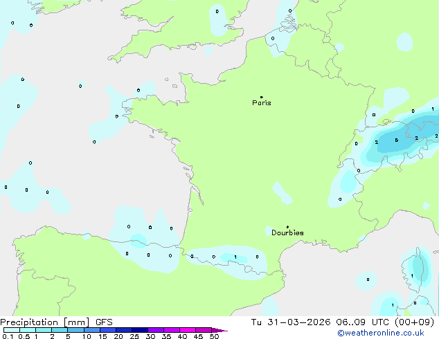This screenshot has height=339, width=439.
Task: Click the Paris location dot marker
Action: tap(262, 97)
